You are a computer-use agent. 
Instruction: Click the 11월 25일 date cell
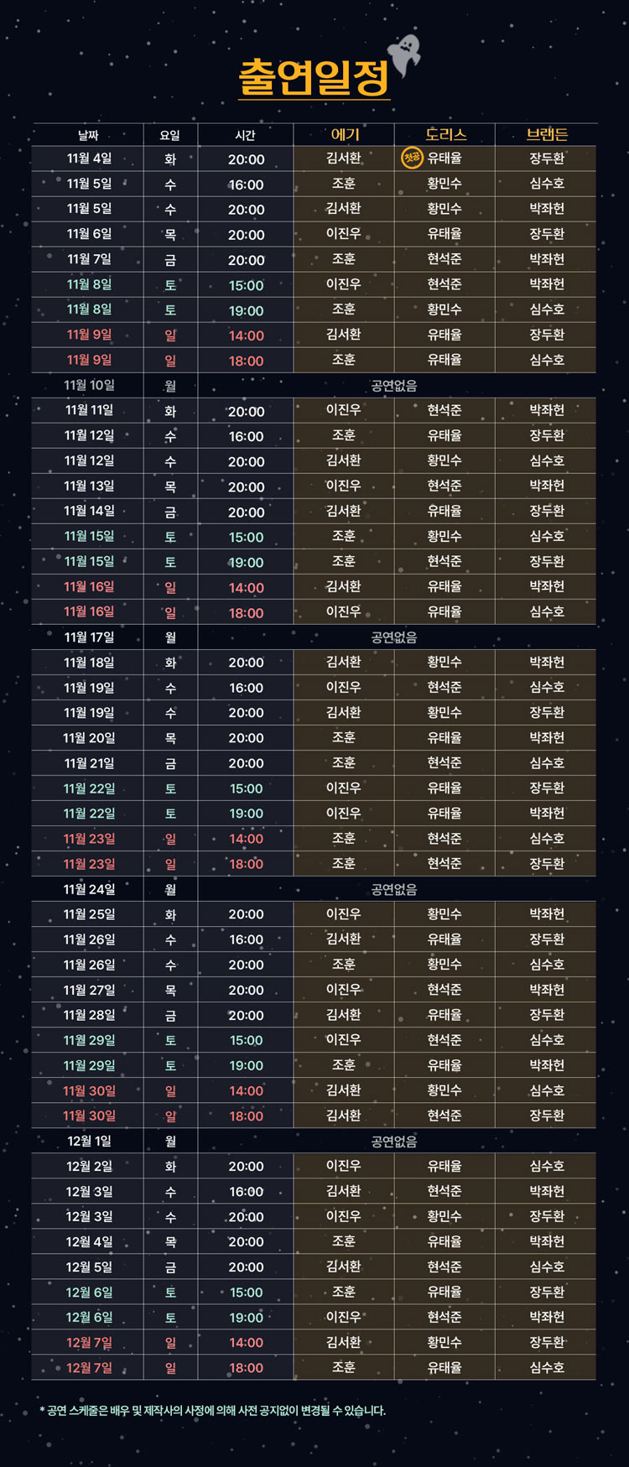[89, 914]
